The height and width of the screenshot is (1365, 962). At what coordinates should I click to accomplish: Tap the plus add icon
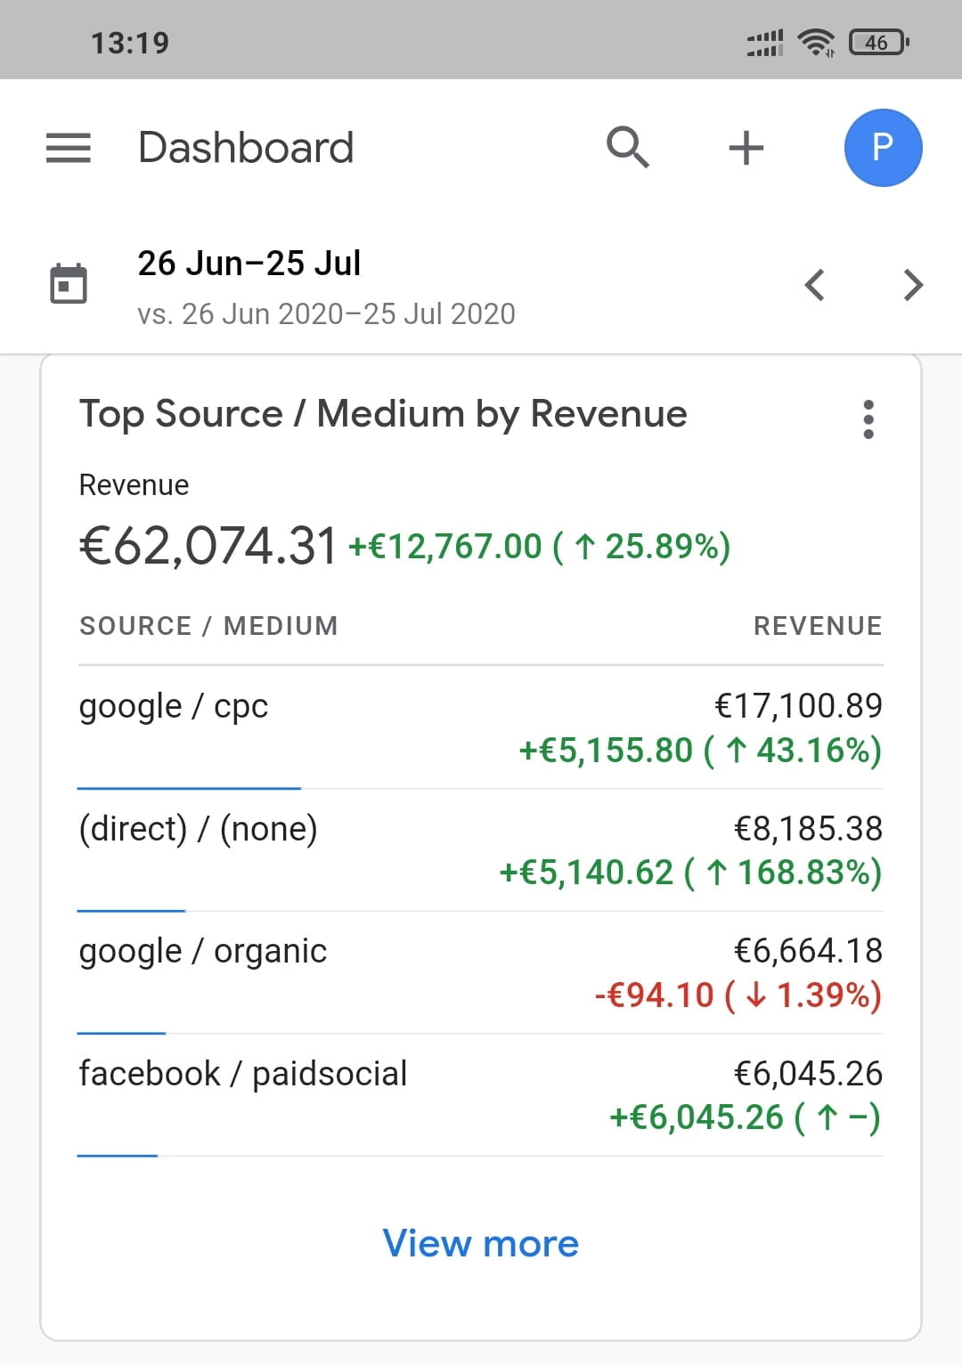(x=746, y=148)
